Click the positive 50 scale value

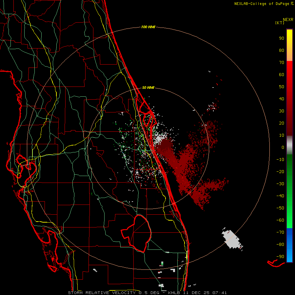point(282,87)
